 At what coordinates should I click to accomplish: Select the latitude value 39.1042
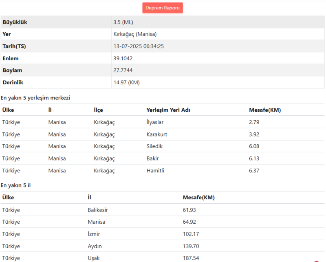(x=124, y=58)
